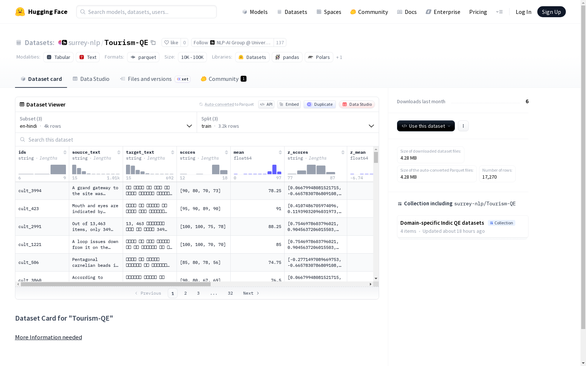
Task: Sort the target_text column
Action: tap(173, 152)
